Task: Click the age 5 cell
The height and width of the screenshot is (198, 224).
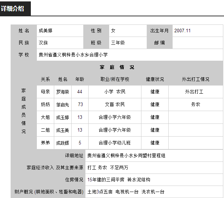Action: 80,143
